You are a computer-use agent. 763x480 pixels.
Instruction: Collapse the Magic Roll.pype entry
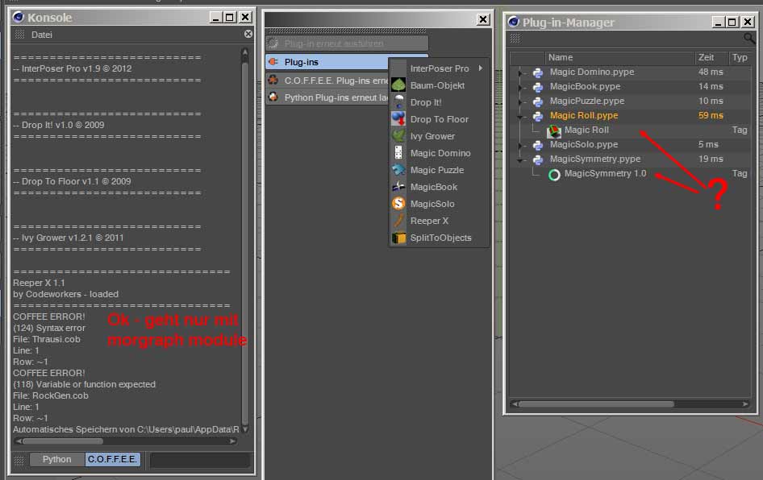(x=520, y=117)
